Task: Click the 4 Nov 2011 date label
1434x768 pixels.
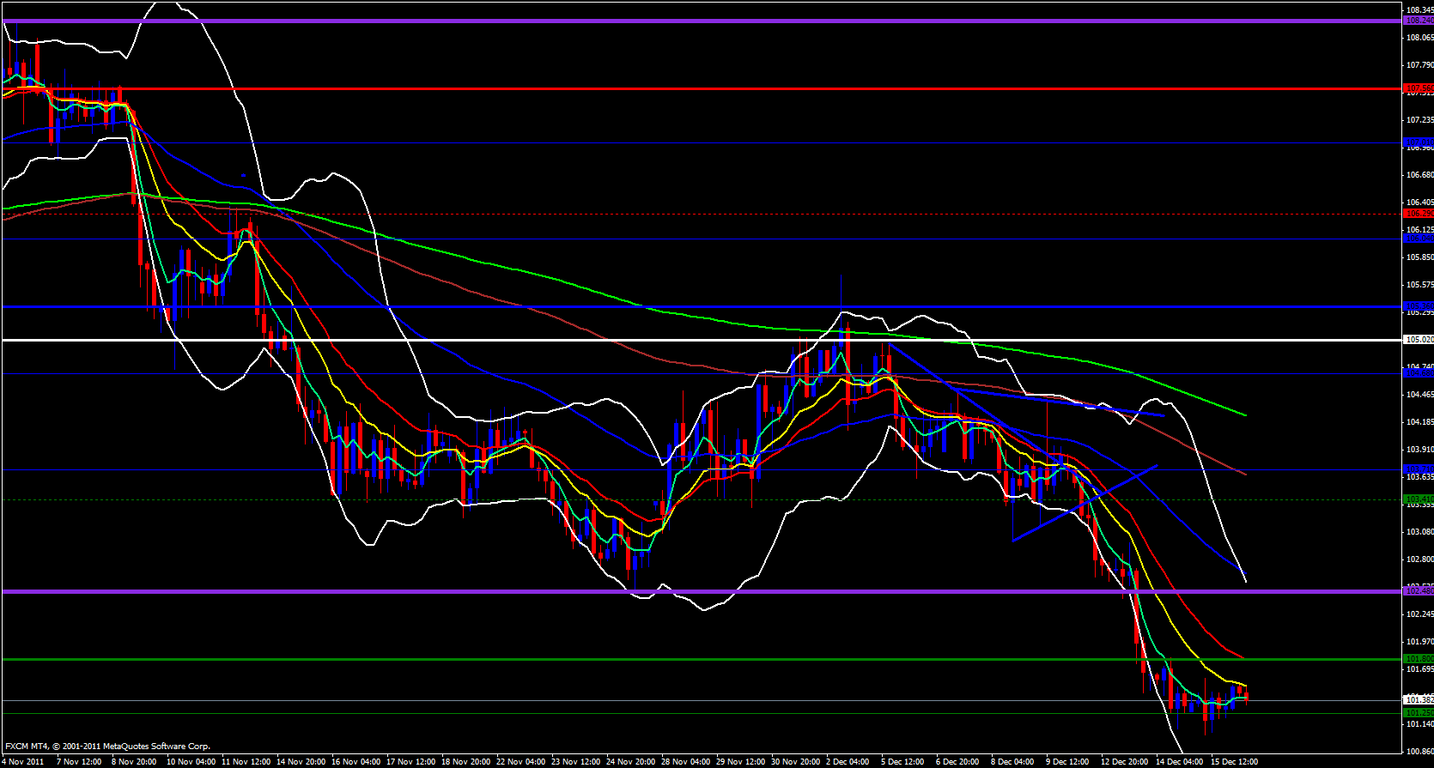Action: click(x=23, y=762)
